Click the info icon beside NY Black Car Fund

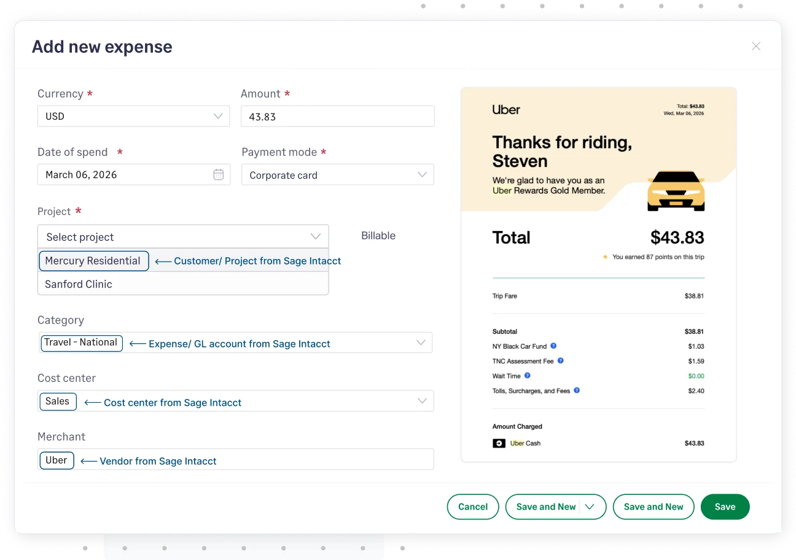click(x=553, y=346)
